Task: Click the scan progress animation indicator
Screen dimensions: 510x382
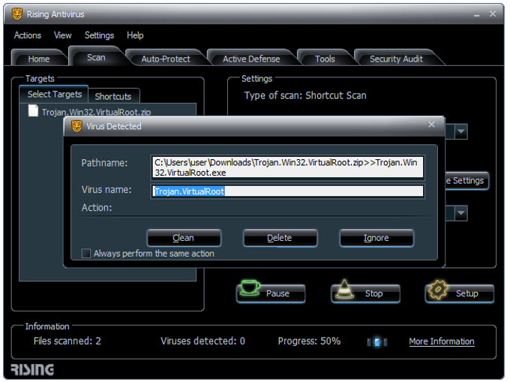Action: click(x=377, y=342)
